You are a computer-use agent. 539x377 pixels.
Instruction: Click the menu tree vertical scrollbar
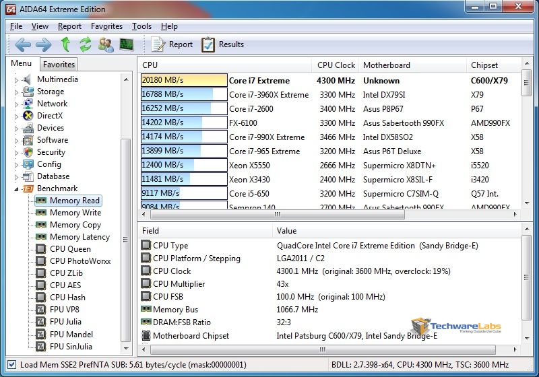125,239
